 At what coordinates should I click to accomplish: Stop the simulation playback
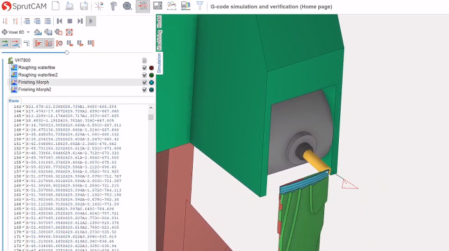pyautogui.click(x=70, y=21)
